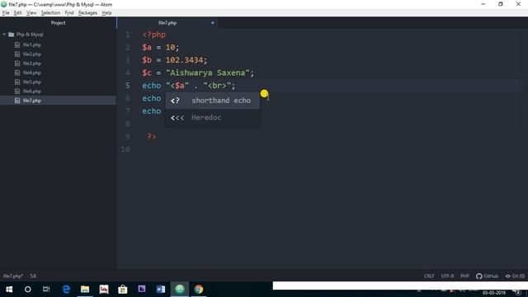Screen dimensions: 528x297
Task: Click the modified dot on file7.php tab
Action: point(213,23)
